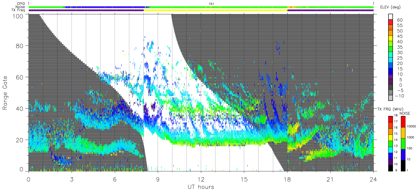
Task: Click ELEV colorbar label 35
Action: pos(399,47)
